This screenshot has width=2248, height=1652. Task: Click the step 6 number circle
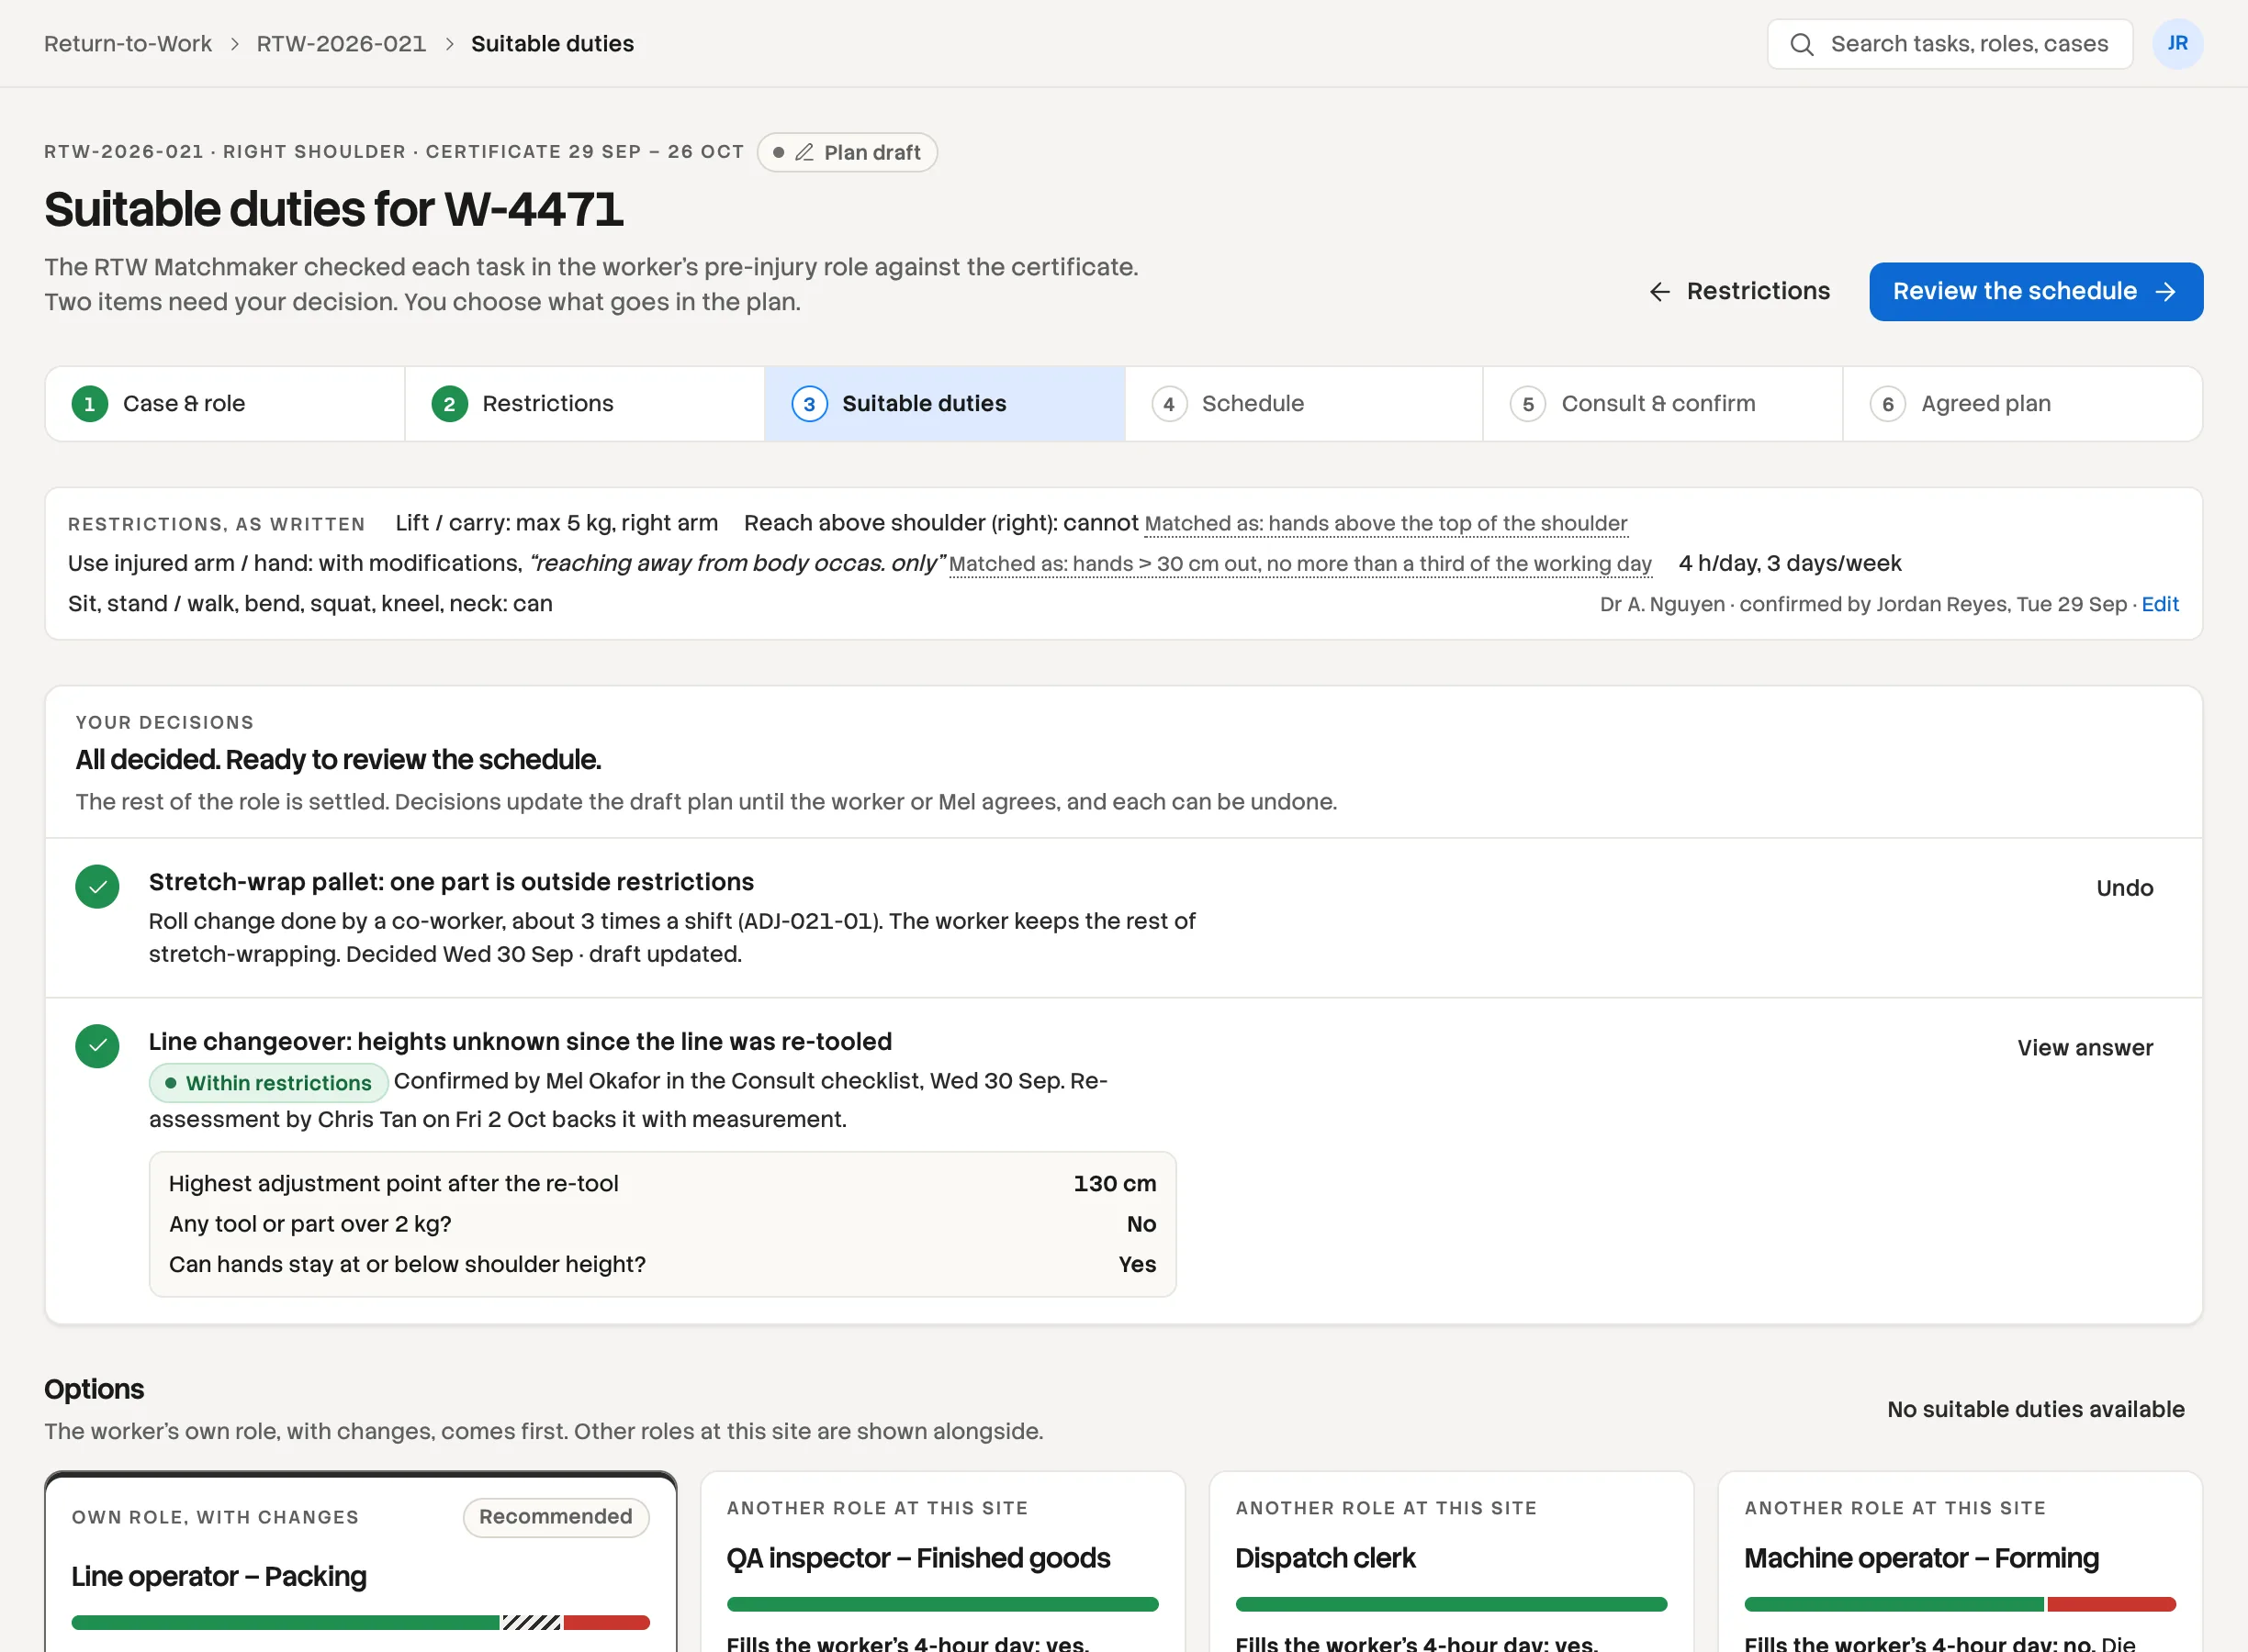coord(1888,404)
